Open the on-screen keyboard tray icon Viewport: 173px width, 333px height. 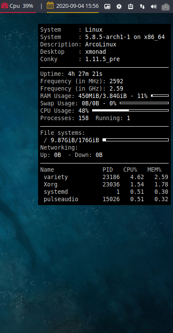point(166,7)
